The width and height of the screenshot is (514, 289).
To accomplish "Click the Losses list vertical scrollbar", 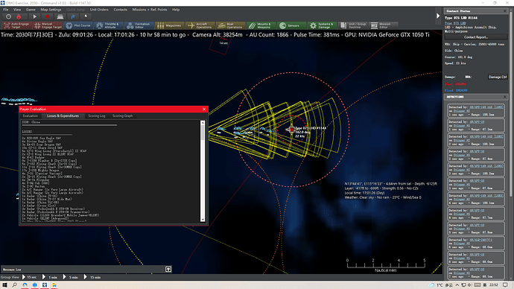I will [203, 171].
